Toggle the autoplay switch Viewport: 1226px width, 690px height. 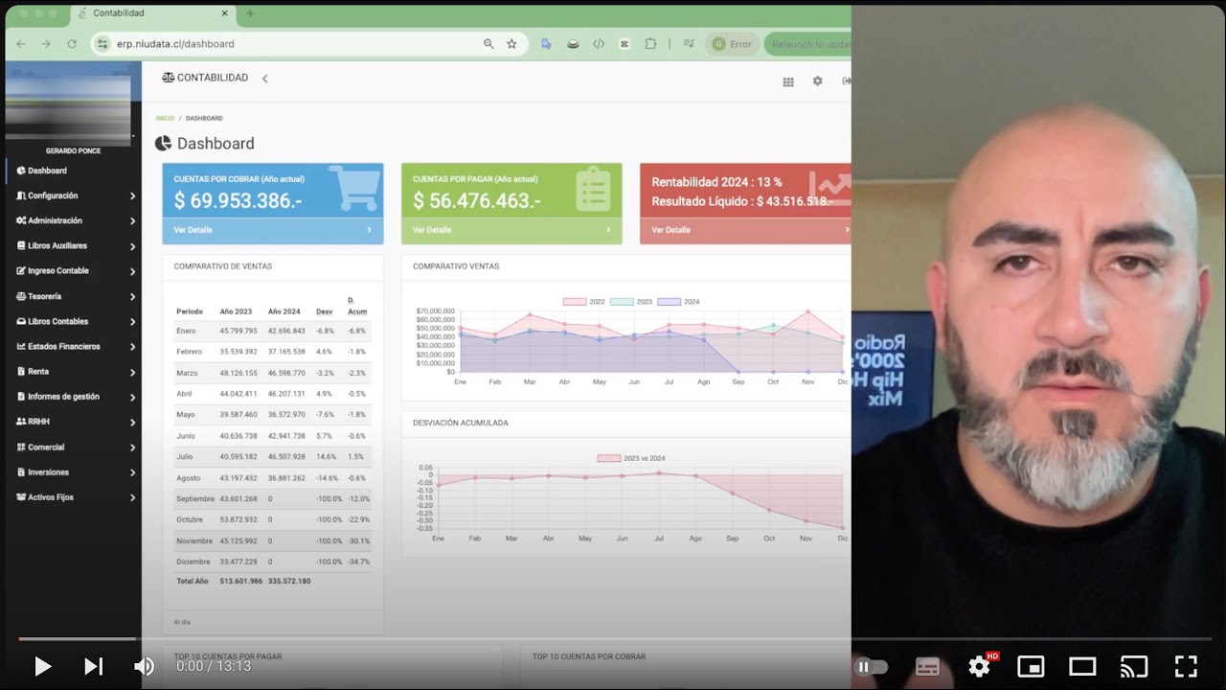872,667
